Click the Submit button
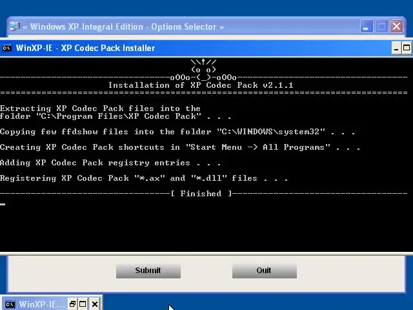The width and height of the screenshot is (413, 310). [x=148, y=271]
